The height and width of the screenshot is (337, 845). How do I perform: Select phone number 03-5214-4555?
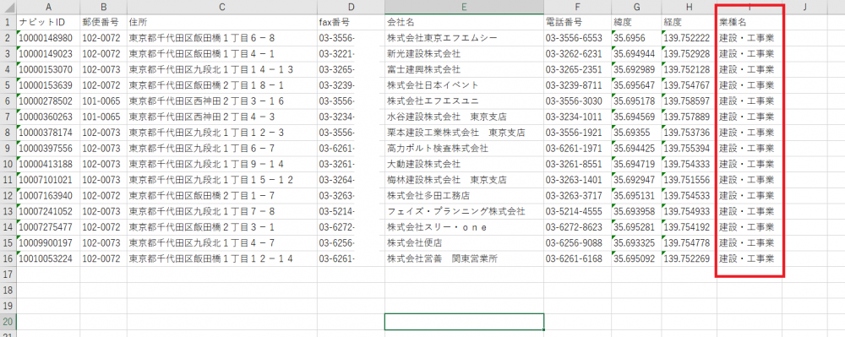pyautogui.click(x=577, y=211)
